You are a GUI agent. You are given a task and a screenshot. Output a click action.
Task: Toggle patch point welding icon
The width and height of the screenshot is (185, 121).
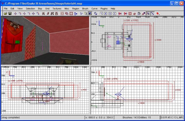coord(148,14)
